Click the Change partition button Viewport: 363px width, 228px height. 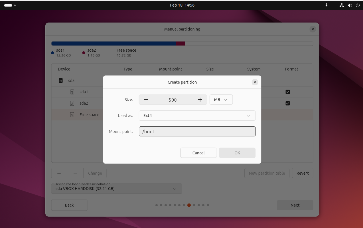point(95,173)
